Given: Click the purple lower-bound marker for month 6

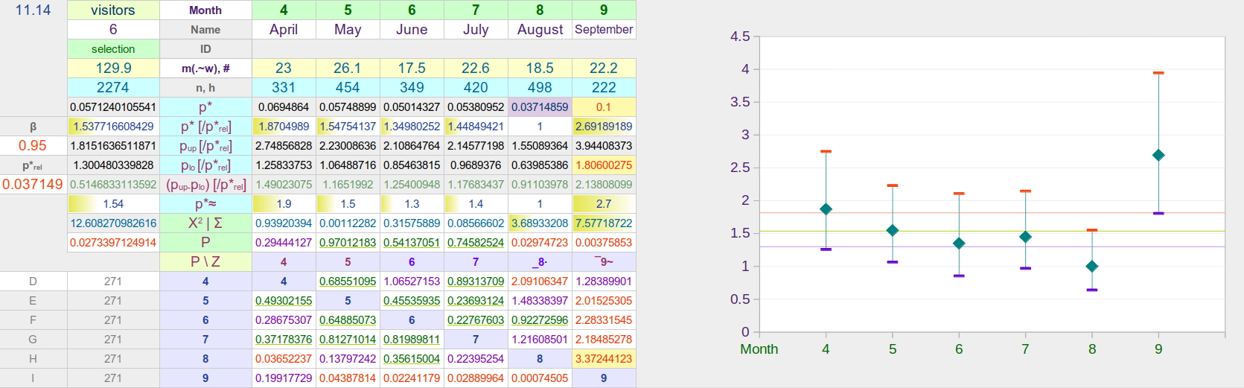Looking at the screenshot, I should click(959, 276).
